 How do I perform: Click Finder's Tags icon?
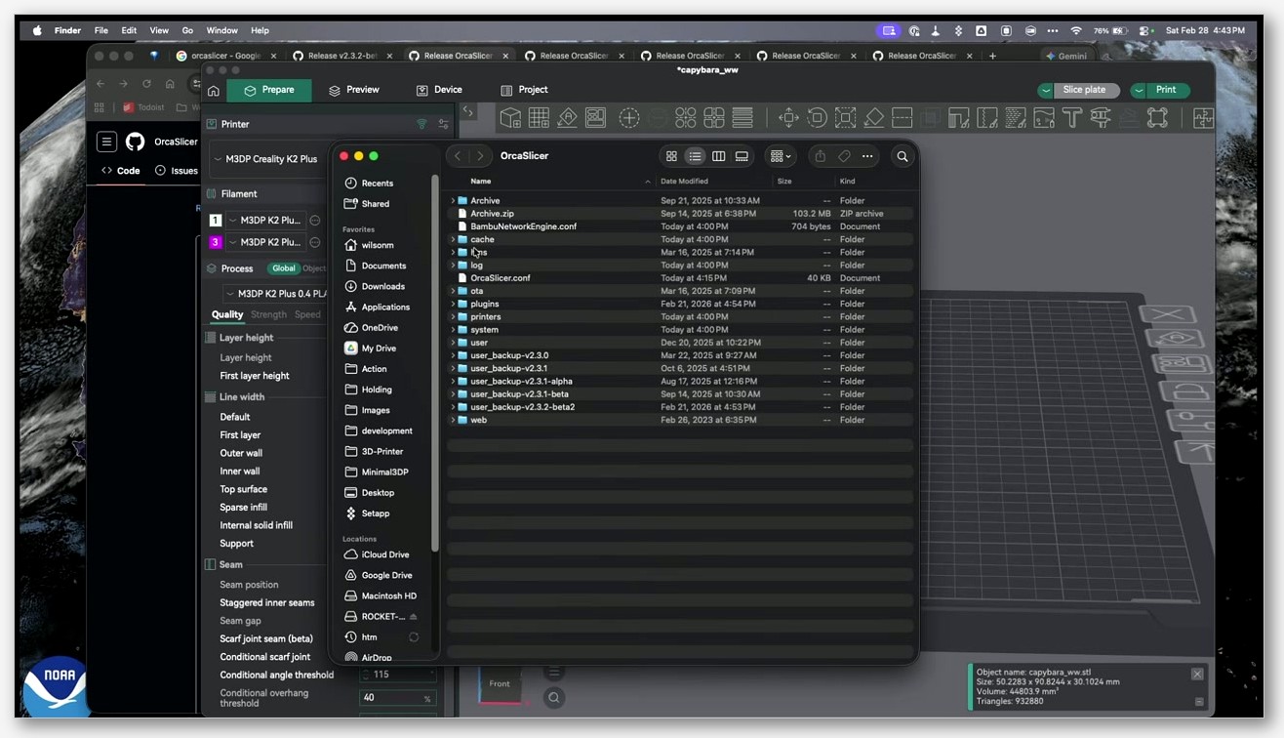point(844,156)
